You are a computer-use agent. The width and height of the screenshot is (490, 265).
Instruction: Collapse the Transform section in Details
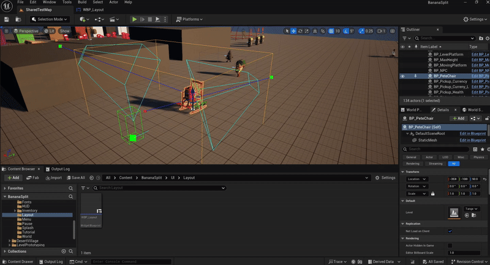[x=404, y=172]
